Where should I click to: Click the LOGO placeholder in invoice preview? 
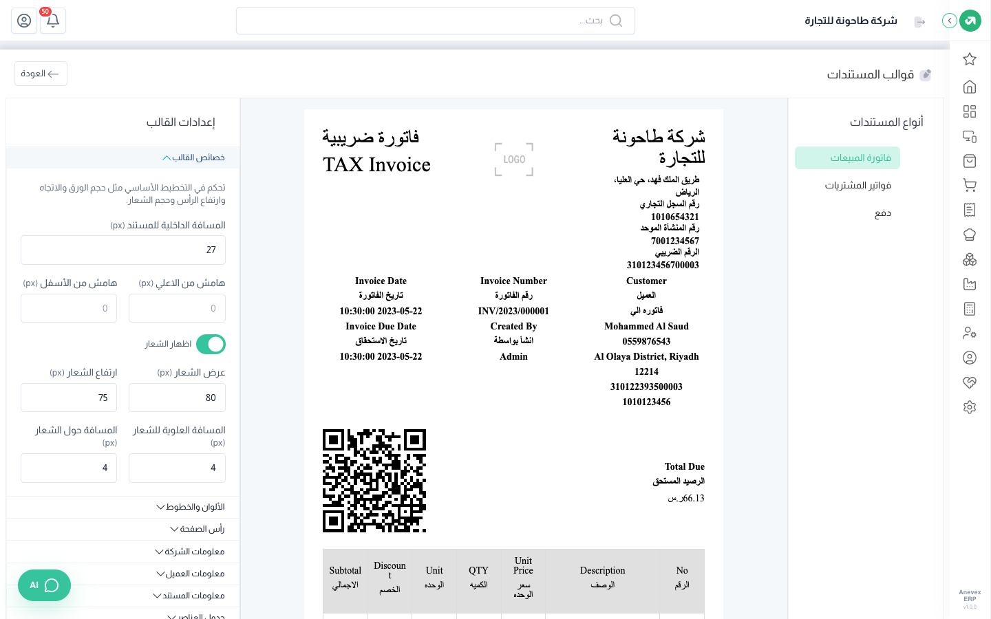(514, 160)
